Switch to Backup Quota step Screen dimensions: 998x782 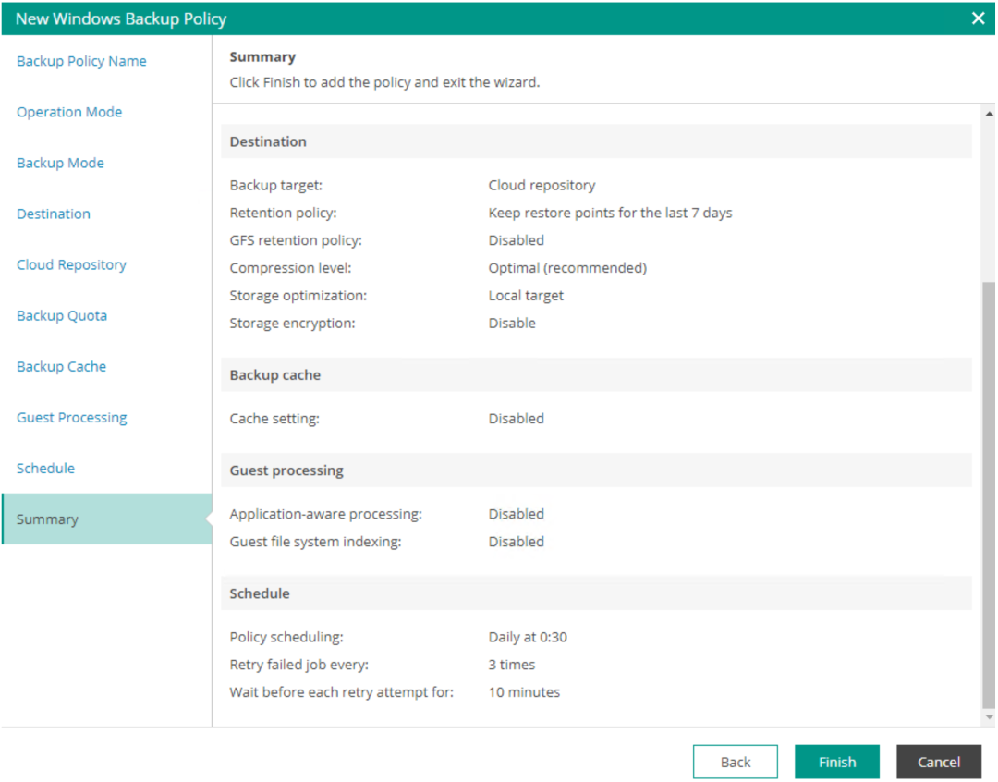coord(62,316)
